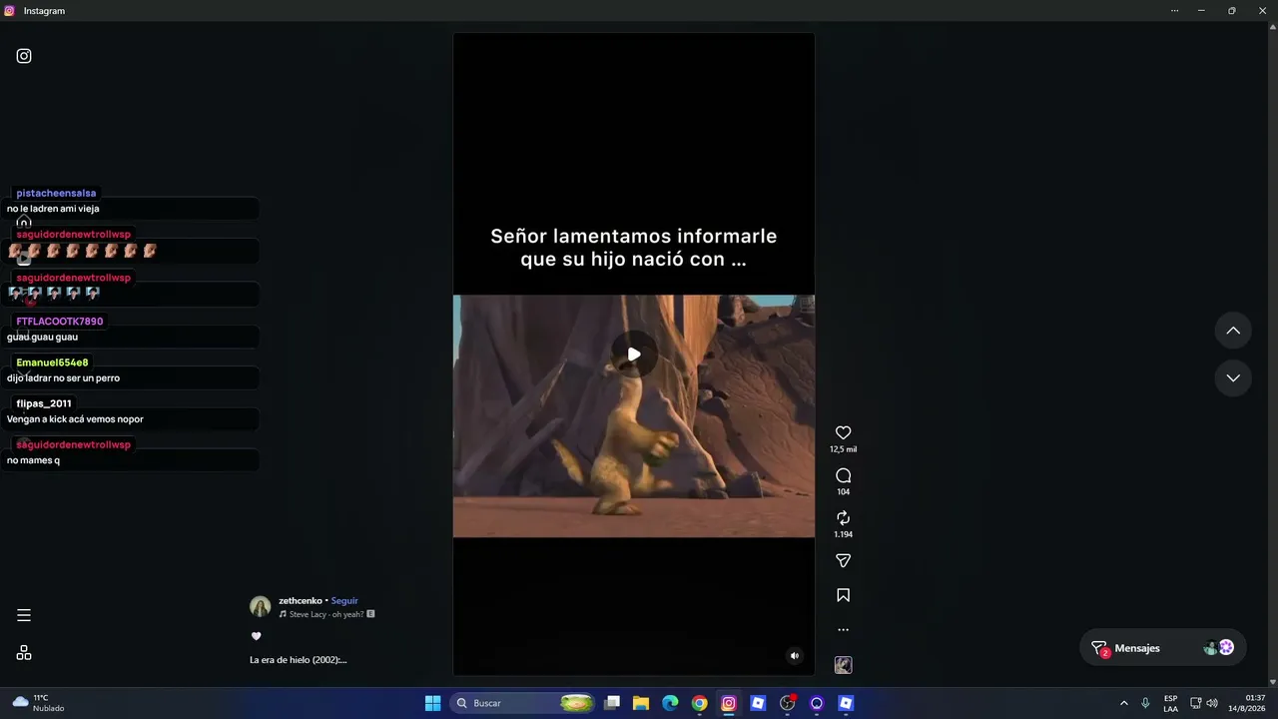Click the 1.194 reposts count

844,534
